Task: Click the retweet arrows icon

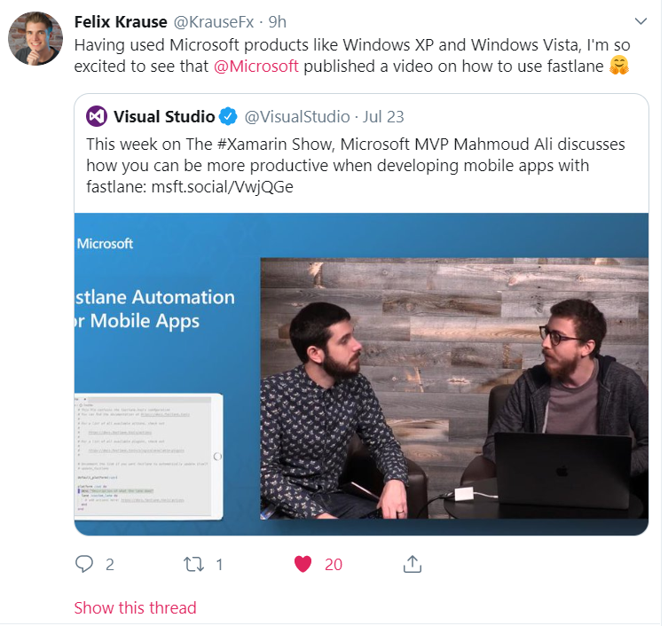Action: click(193, 564)
